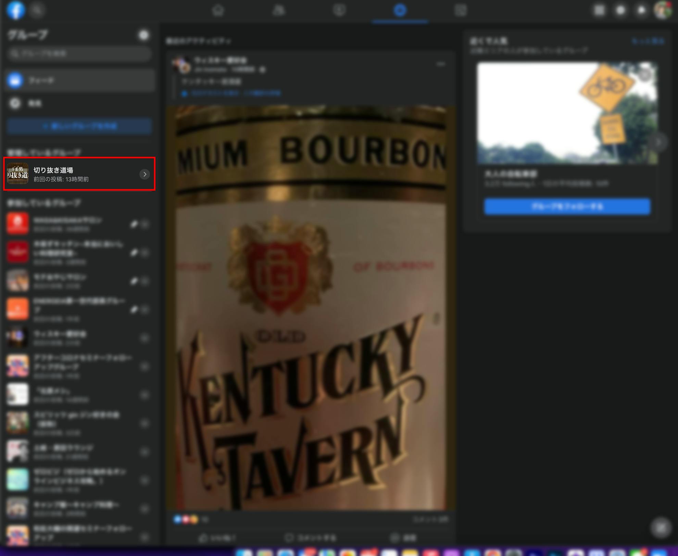Open the Gaming tab icon
This screenshot has width=678, height=556.
pyautogui.click(x=460, y=10)
